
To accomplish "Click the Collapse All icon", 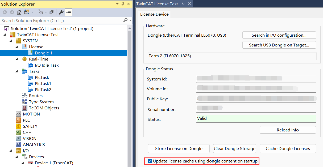I will tap(52, 12).
